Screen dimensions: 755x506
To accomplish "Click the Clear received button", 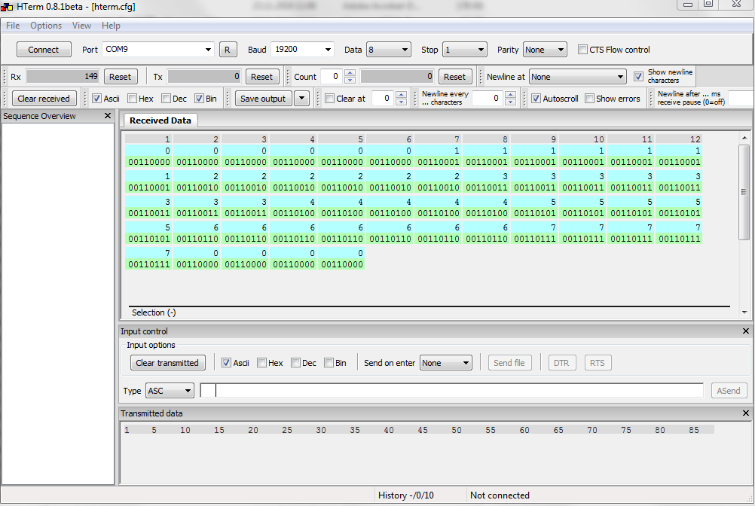I will (x=44, y=99).
